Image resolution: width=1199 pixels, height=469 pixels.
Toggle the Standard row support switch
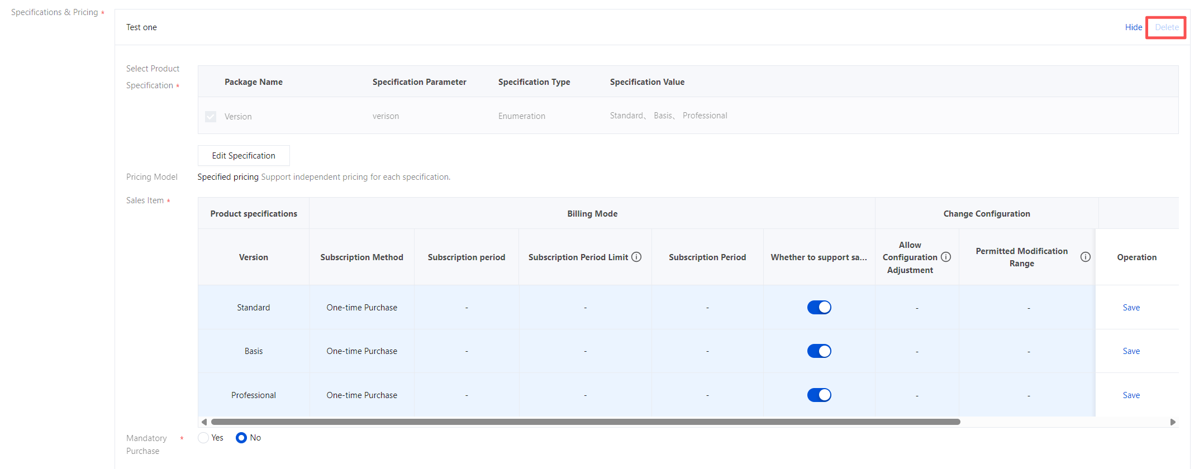click(819, 308)
